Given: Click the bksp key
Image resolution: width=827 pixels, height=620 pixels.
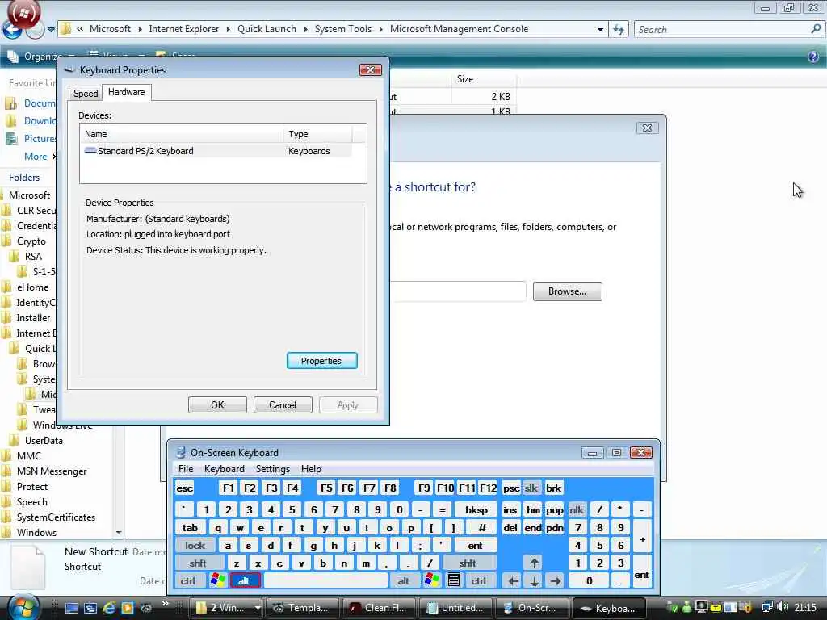Looking at the screenshot, I should coord(476,510).
